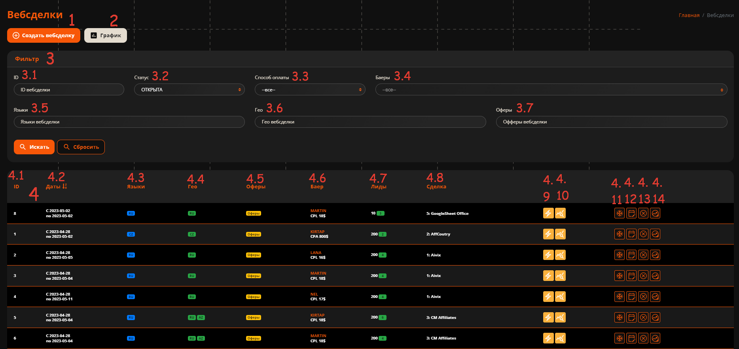Click the Гео column header
The height and width of the screenshot is (349, 739).
(x=192, y=187)
